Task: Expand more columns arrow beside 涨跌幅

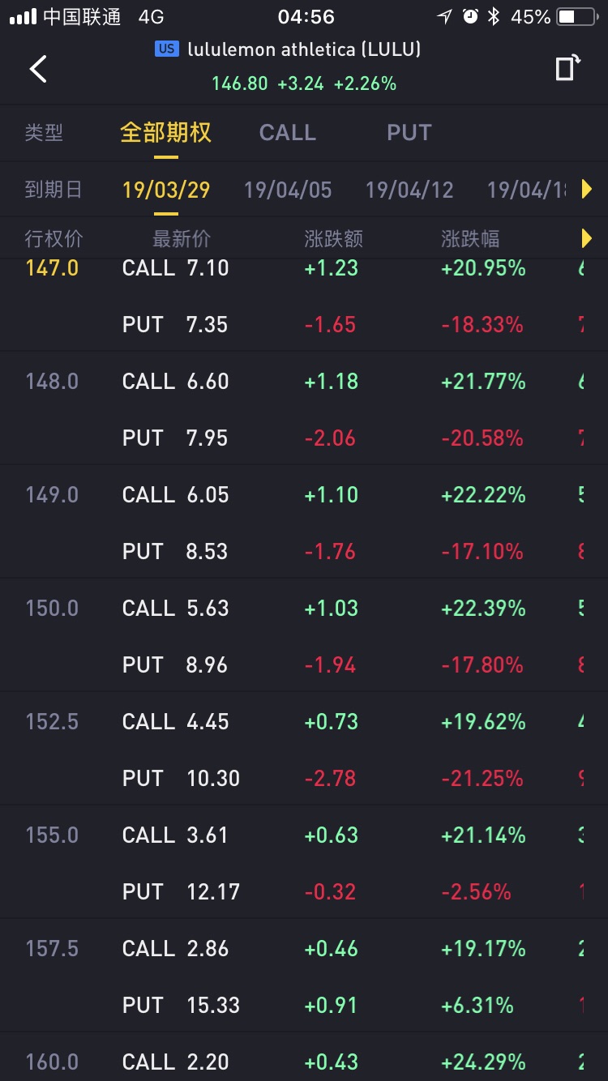Action: point(587,238)
